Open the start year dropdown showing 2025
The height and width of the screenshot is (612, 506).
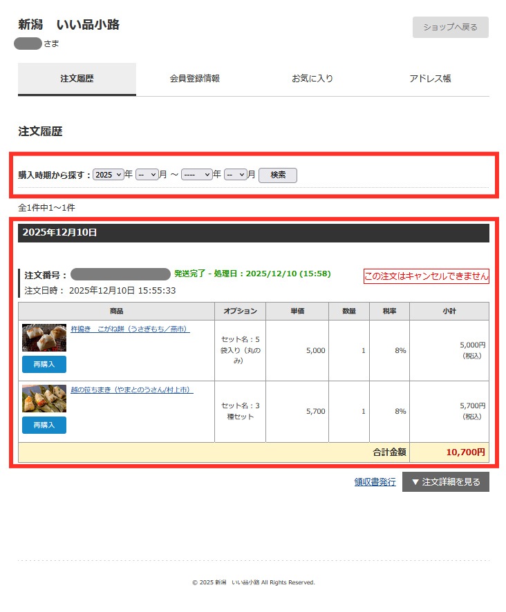[109, 175]
